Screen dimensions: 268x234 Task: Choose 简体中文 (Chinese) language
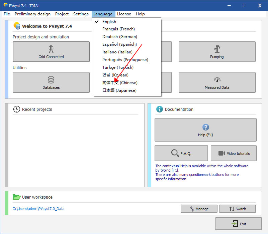[120, 82]
